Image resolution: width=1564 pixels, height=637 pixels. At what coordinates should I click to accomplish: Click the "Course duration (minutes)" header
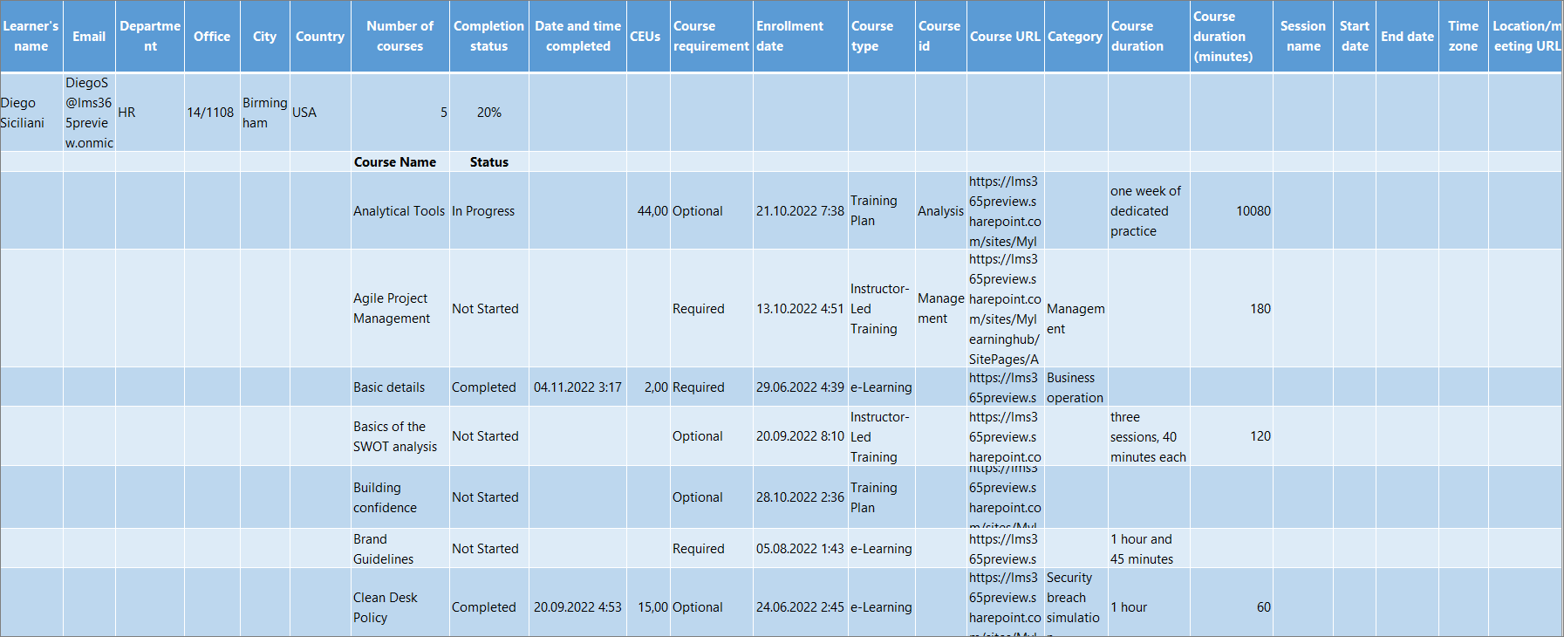tap(1230, 37)
